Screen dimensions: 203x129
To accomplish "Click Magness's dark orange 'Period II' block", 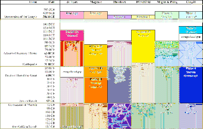I will (96, 90).
